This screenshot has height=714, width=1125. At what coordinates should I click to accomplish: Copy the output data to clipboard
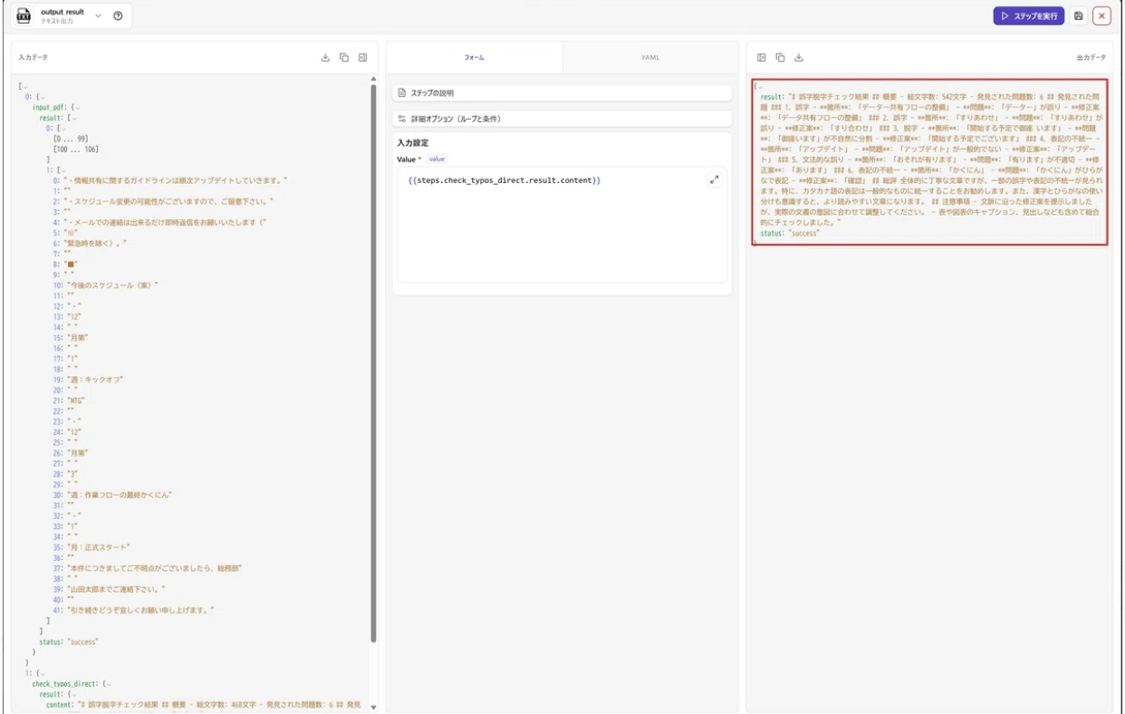tap(780, 57)
